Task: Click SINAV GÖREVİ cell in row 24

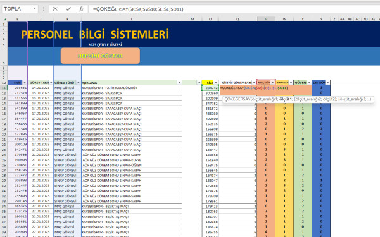Action: [x=67, y=155]
